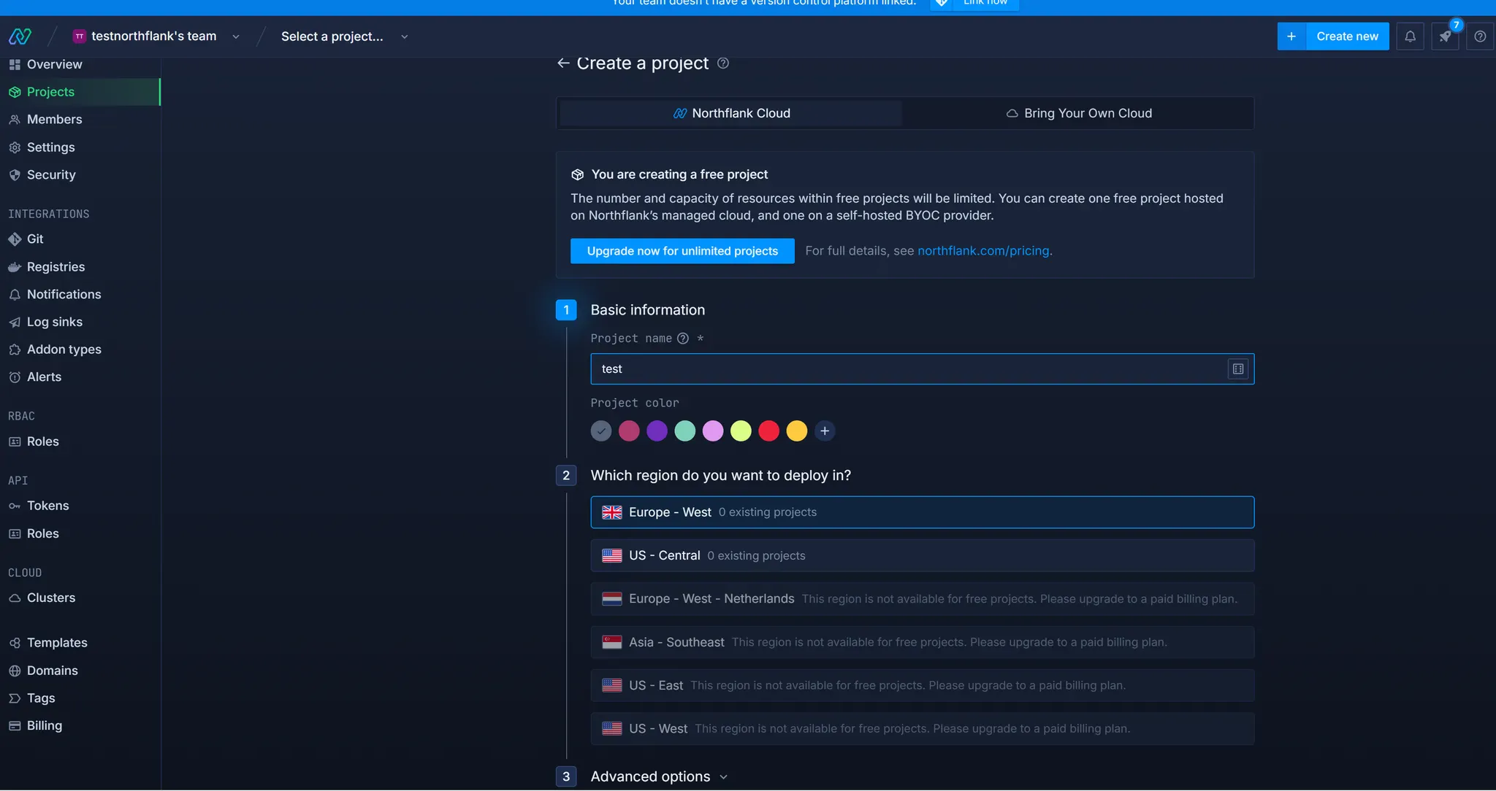This screenshot has height=791, width=1496.
Task: Switch to Northflank Cloud tab
Action: pos(731,114)
